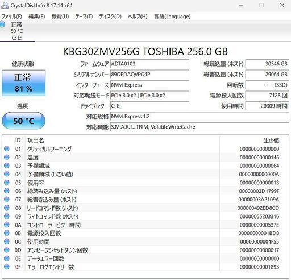Open the 言語(Language) menu
291x280 pixels.
click(x=172, y=17)
